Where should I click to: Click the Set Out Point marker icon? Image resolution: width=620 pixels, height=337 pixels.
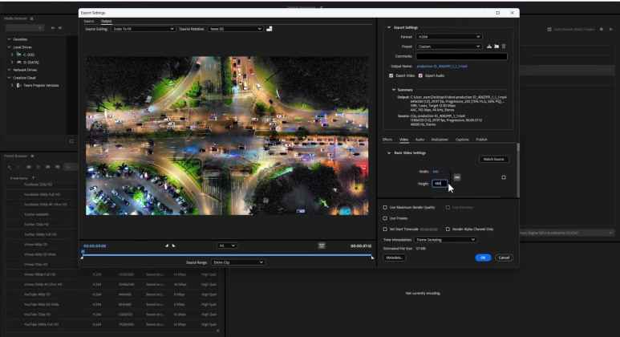[x=174, y=246]
